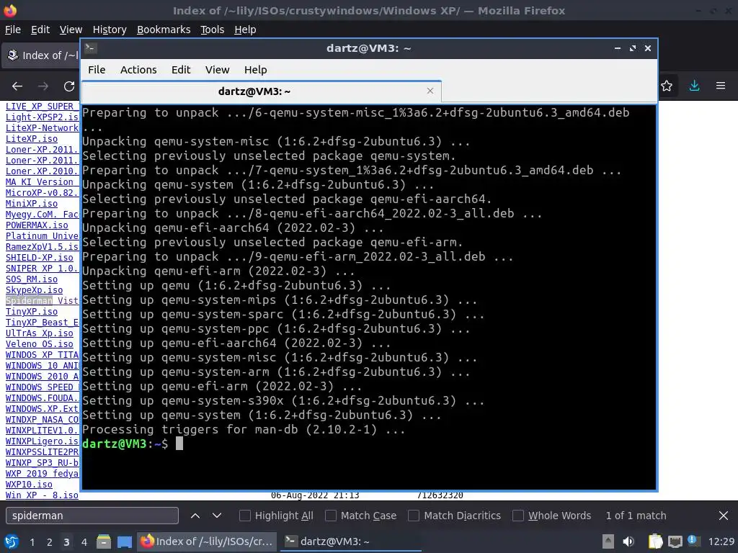
Task: Open the WXP10.iso link
Action: point(29,485)
